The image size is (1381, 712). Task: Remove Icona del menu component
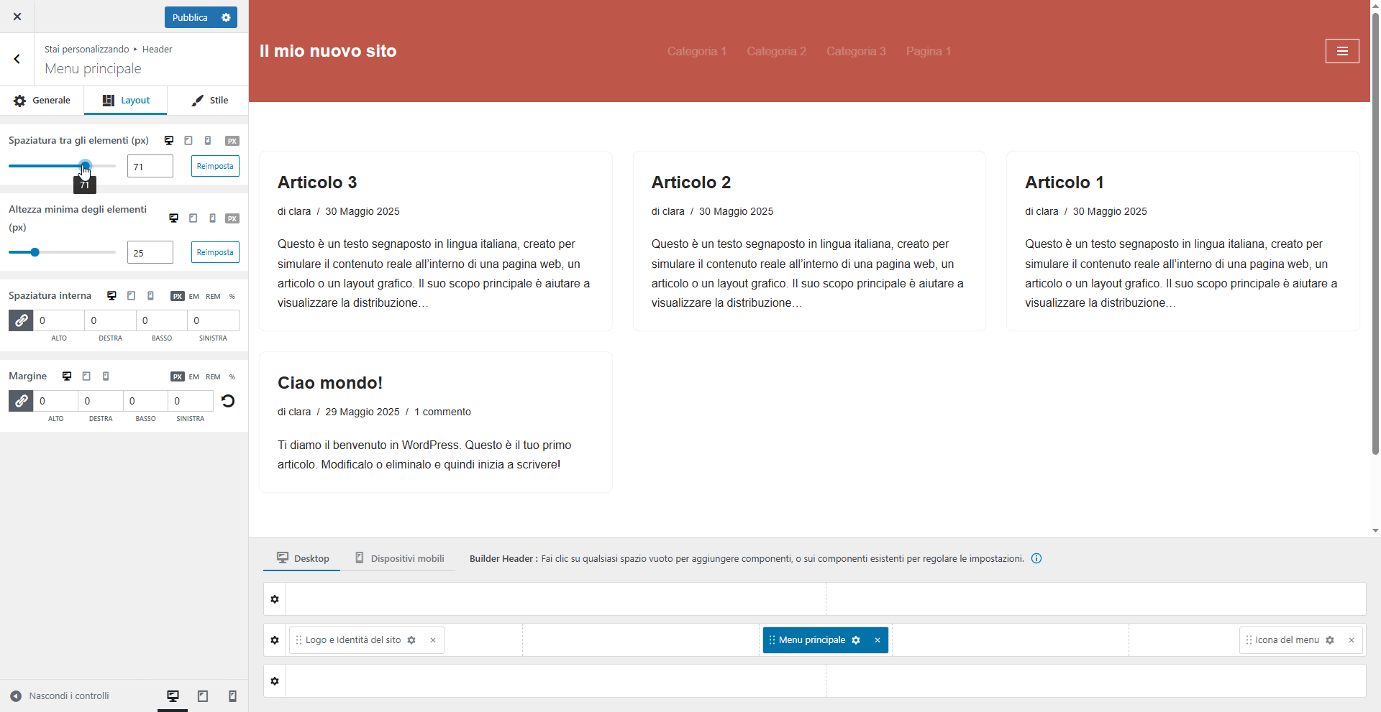(x=1352, y=640)
